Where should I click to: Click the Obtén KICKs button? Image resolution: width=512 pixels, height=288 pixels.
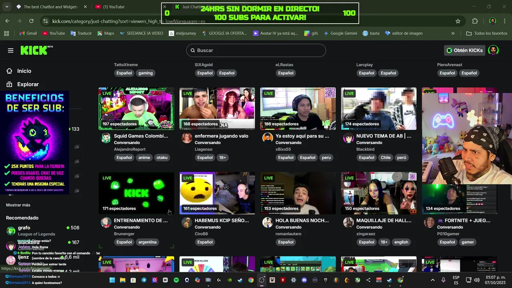(x=465, y=50)
